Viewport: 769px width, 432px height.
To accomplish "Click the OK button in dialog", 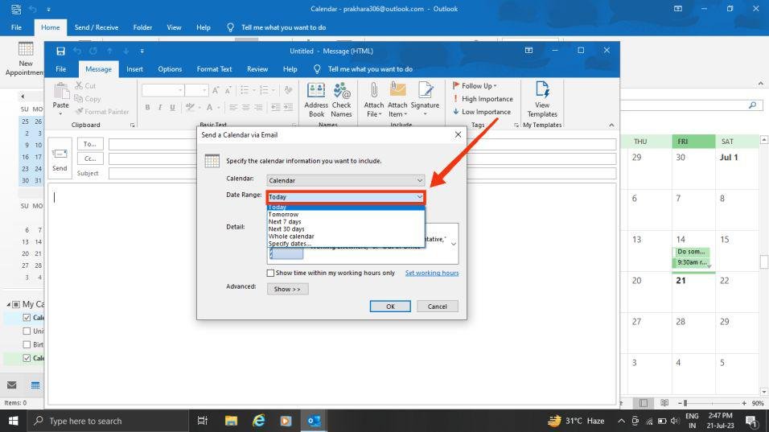I will [390, 307].
